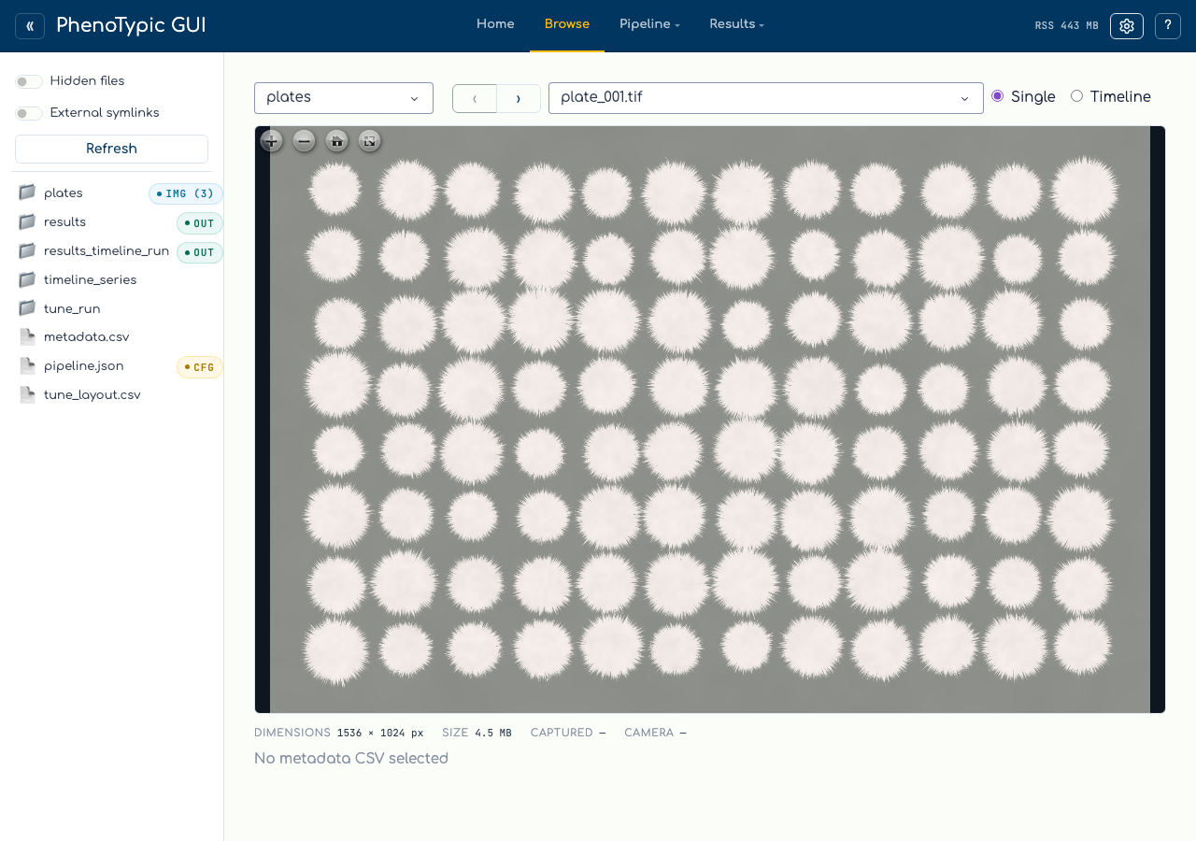Click the CAPTURED metadata label

[562, 733]
